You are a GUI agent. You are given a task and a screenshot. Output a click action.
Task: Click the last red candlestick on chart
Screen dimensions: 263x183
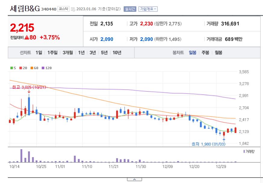pyautogui.click(x=236, y=130)
